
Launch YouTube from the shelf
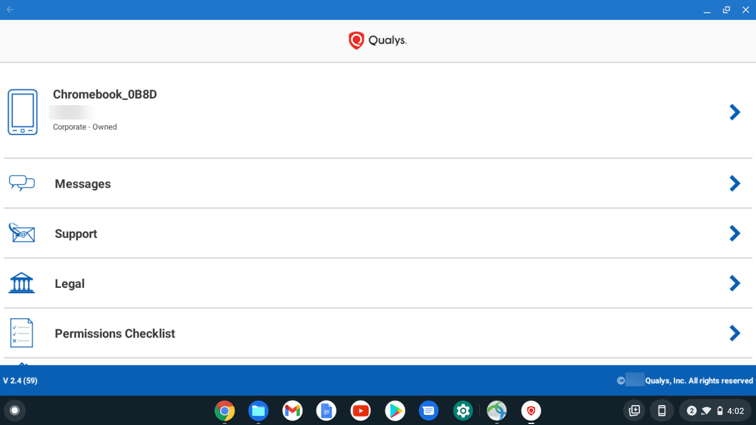[360, 411]
